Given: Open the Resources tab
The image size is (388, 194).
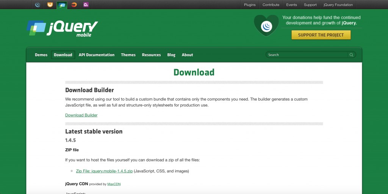Looking at the screenshot, I should (x=152, y=55).
